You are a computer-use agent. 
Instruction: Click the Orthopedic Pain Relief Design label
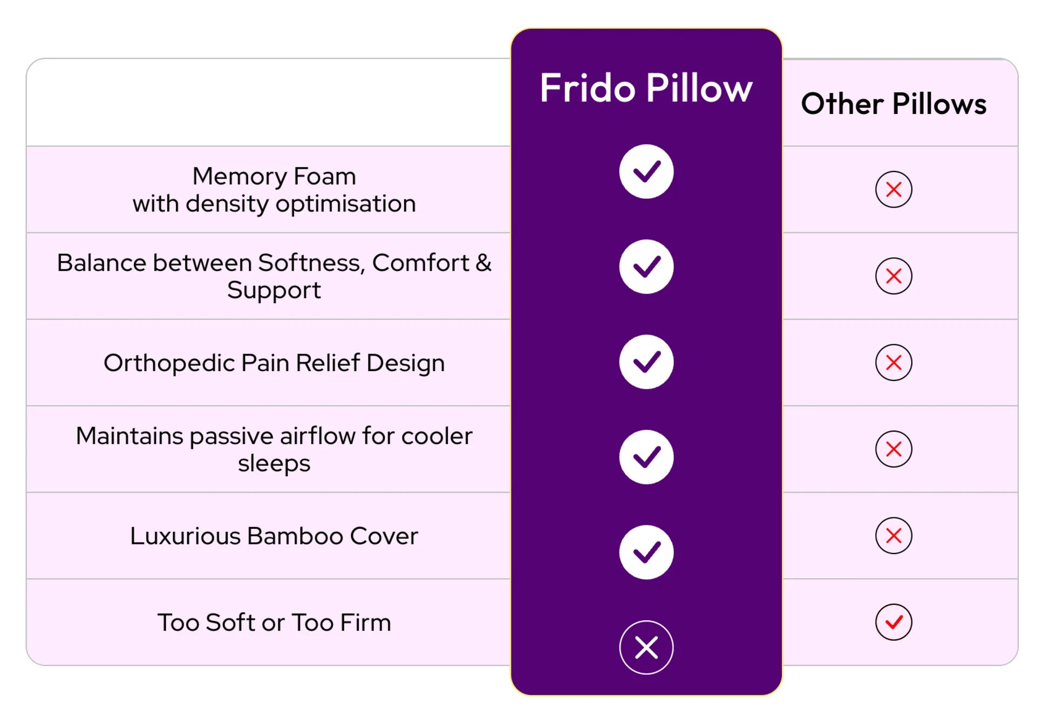click(x=274, y=363)
